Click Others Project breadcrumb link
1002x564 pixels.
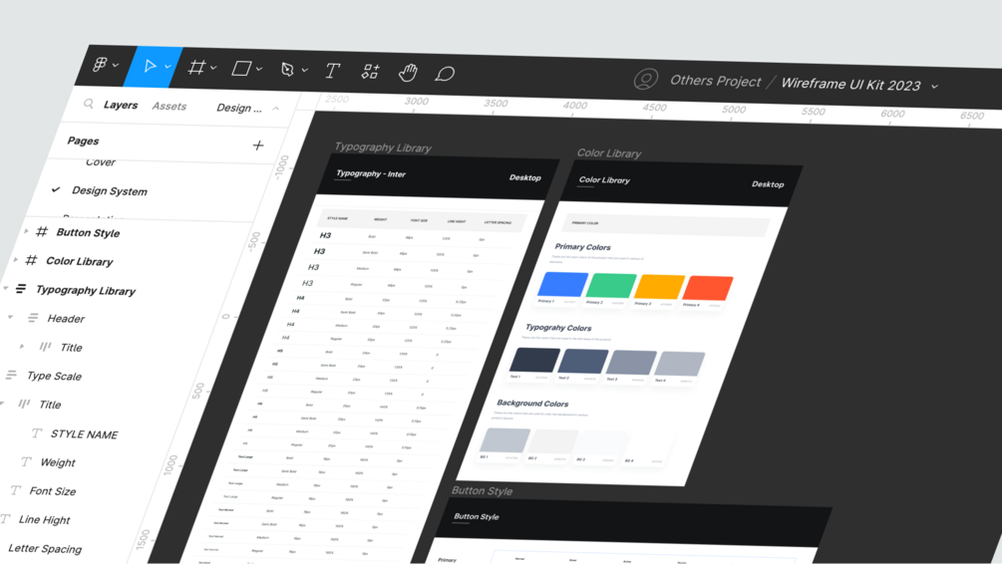(715, 81)
